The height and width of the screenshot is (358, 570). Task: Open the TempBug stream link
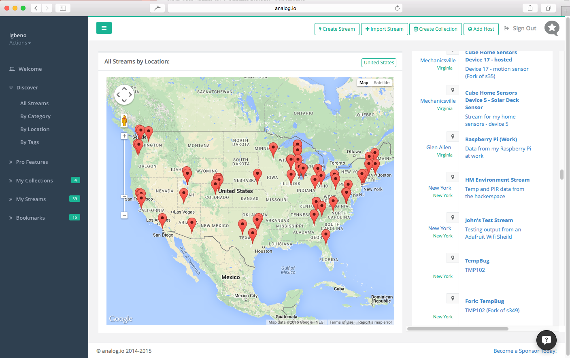477,261
